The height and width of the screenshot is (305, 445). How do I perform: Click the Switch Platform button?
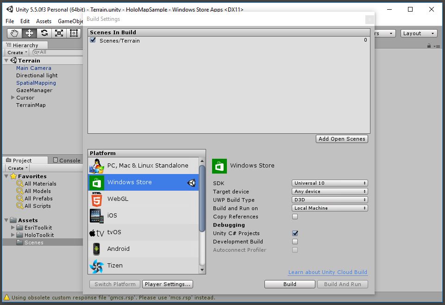click(x=115, y=284)
